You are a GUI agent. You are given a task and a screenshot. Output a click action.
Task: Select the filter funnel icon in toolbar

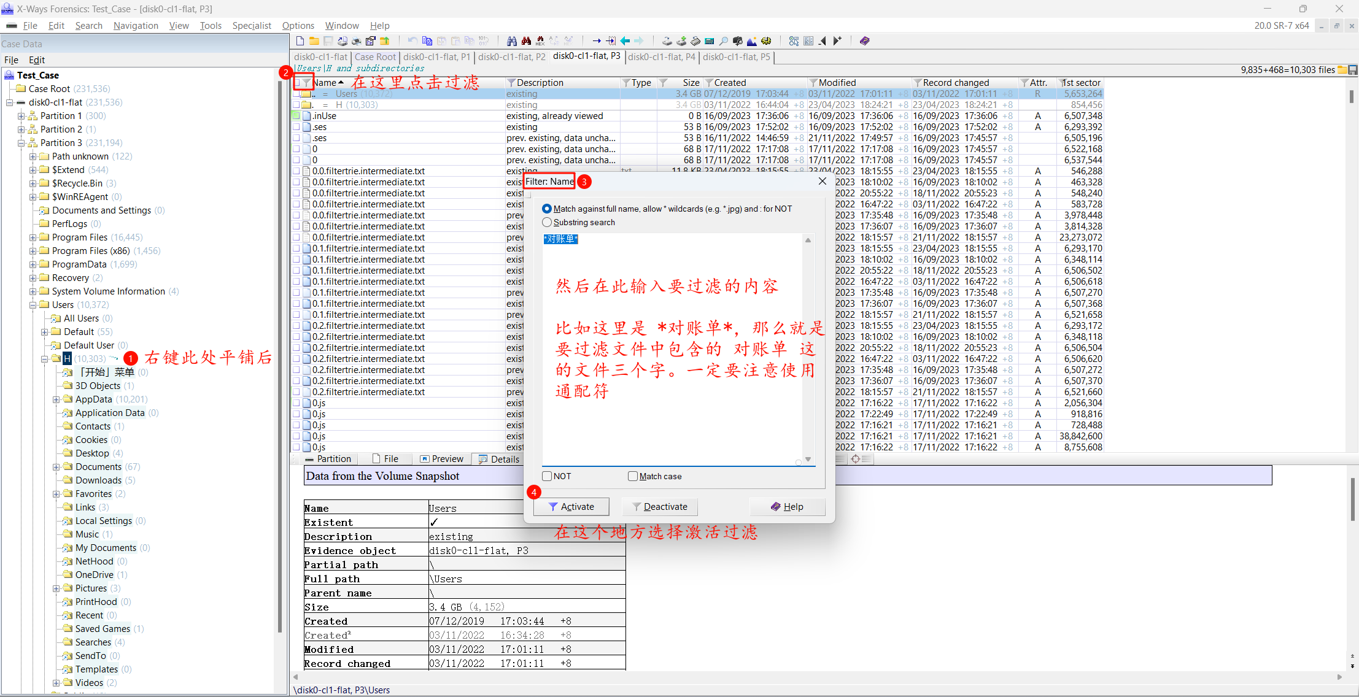point(306,83)
